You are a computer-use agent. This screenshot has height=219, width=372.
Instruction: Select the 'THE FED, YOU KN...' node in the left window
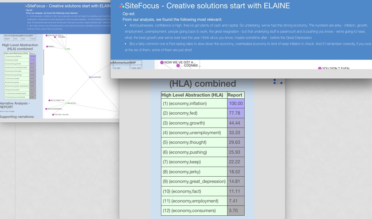coord(53,115)
